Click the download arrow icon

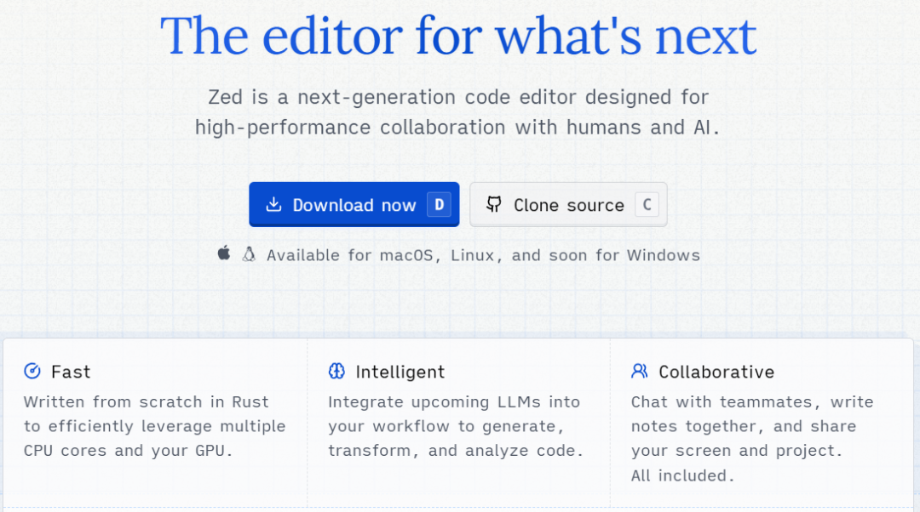[273, 205]
